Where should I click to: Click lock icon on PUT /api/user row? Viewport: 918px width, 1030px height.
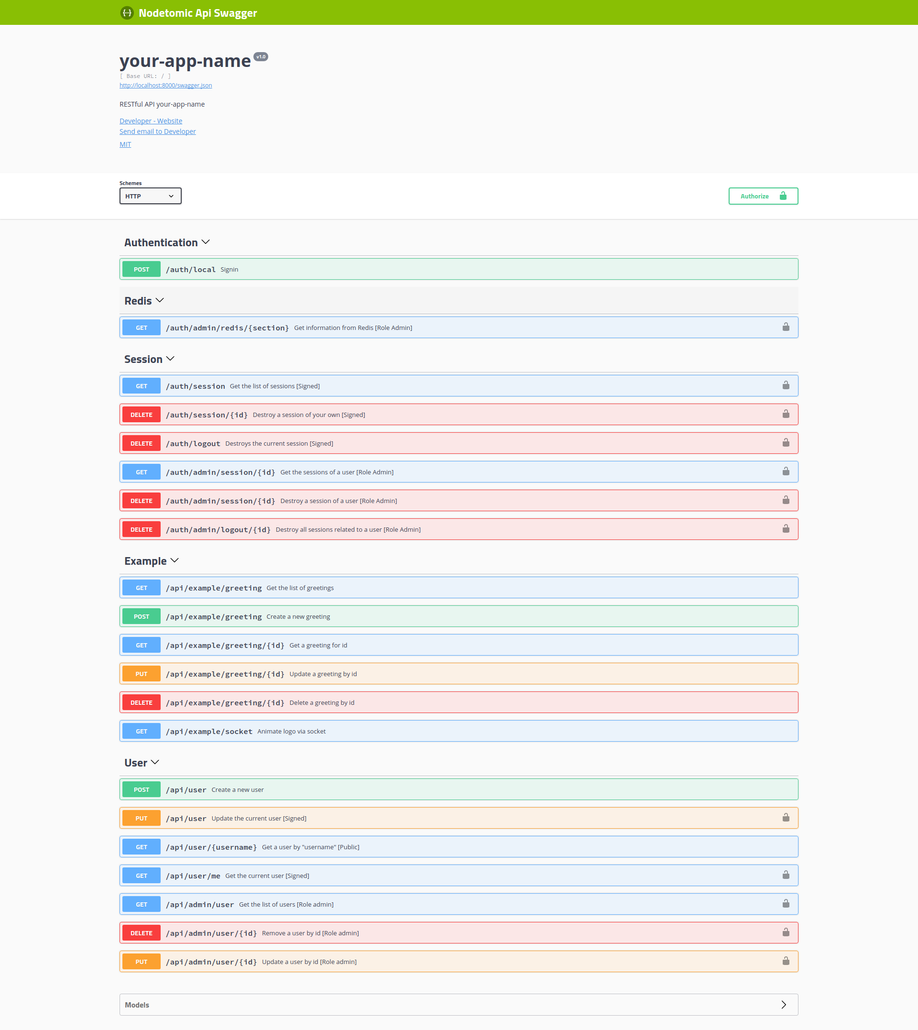coord(786,818)
